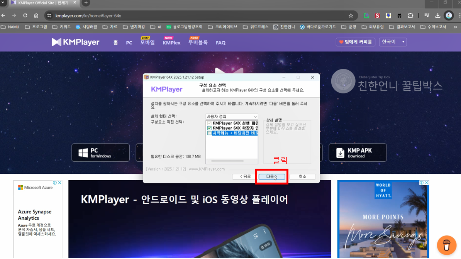Open the 운영 bookmark folder

coord(349,27)
